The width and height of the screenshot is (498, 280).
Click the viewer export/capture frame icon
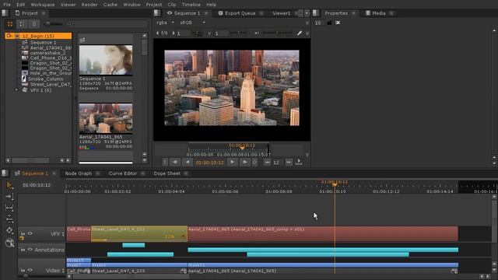[x=299, y=163]
